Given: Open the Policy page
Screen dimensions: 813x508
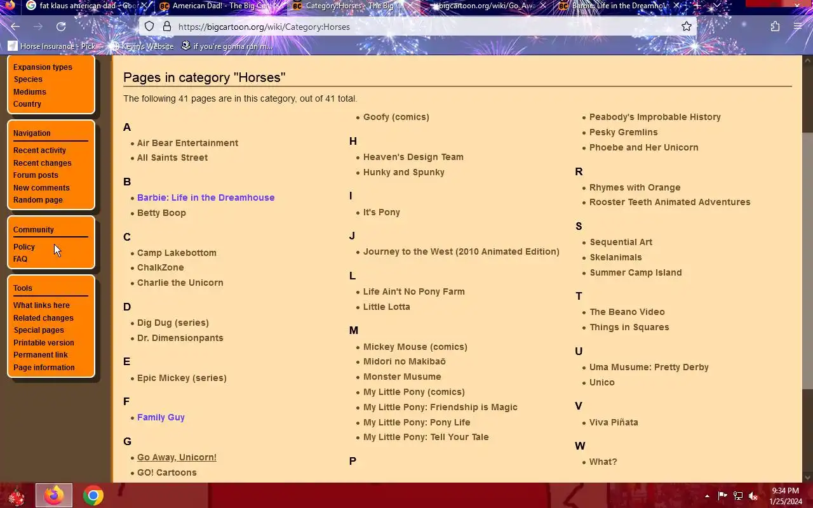Looking at the screenshot, I should pyautogui.click(x=24, y=247).
